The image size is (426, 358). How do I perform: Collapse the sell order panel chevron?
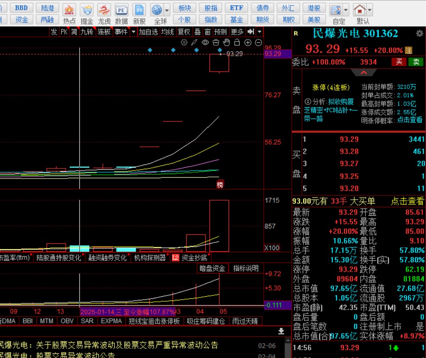click(x=364, y=73)
